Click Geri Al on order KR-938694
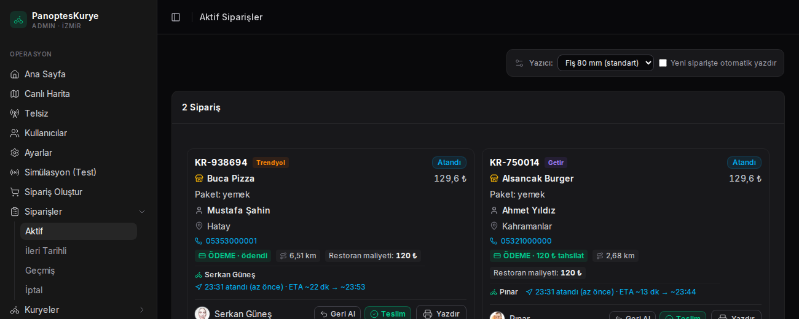The width and height of the screenshot is (799, 319). (337, 313)
